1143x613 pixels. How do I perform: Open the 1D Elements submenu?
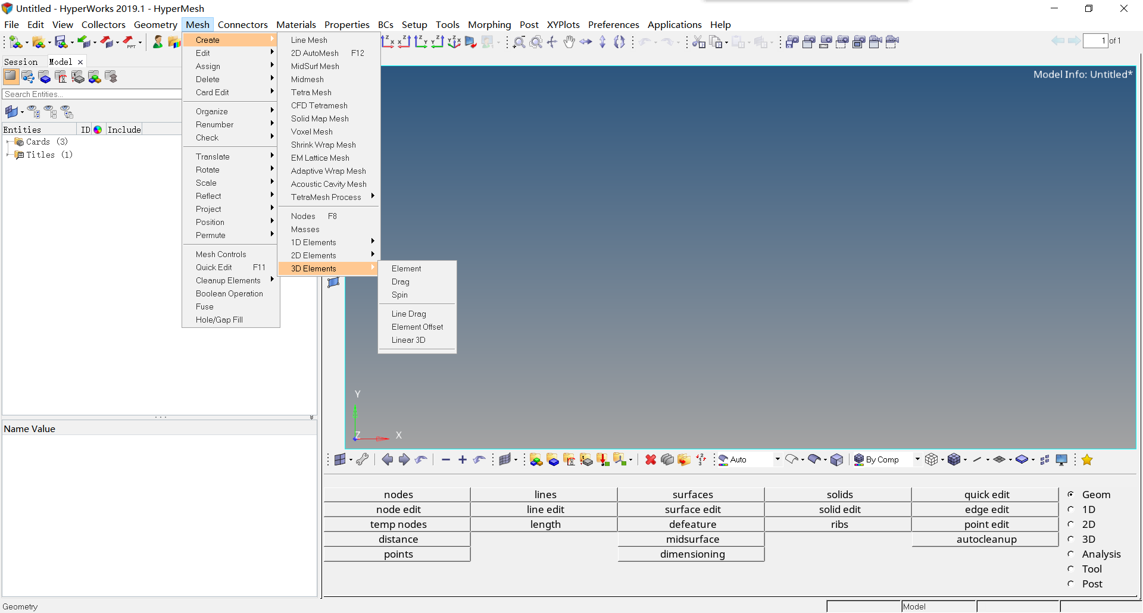click(x=329, y=242)
